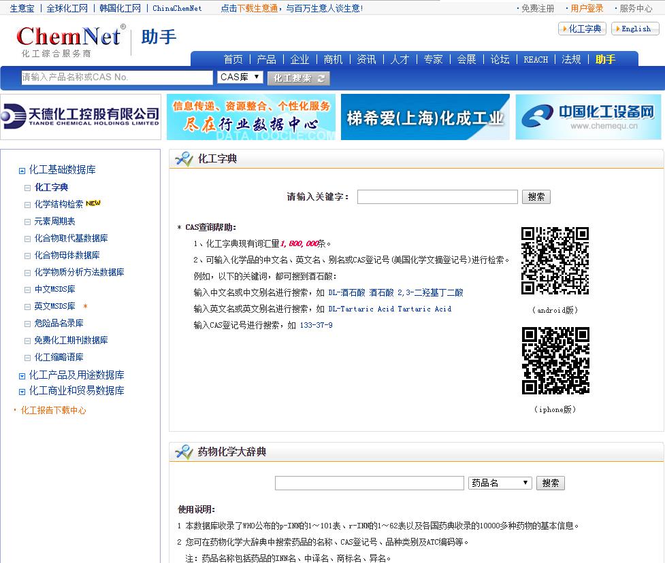This screenshot has width=665, height=563.
Task: Open 中文MSDS库 in the sidebar
Action: coord(54,289)
